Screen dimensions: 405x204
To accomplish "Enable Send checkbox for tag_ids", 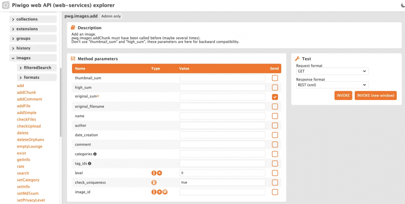I will pyautogui.click(x=275, y=163).
